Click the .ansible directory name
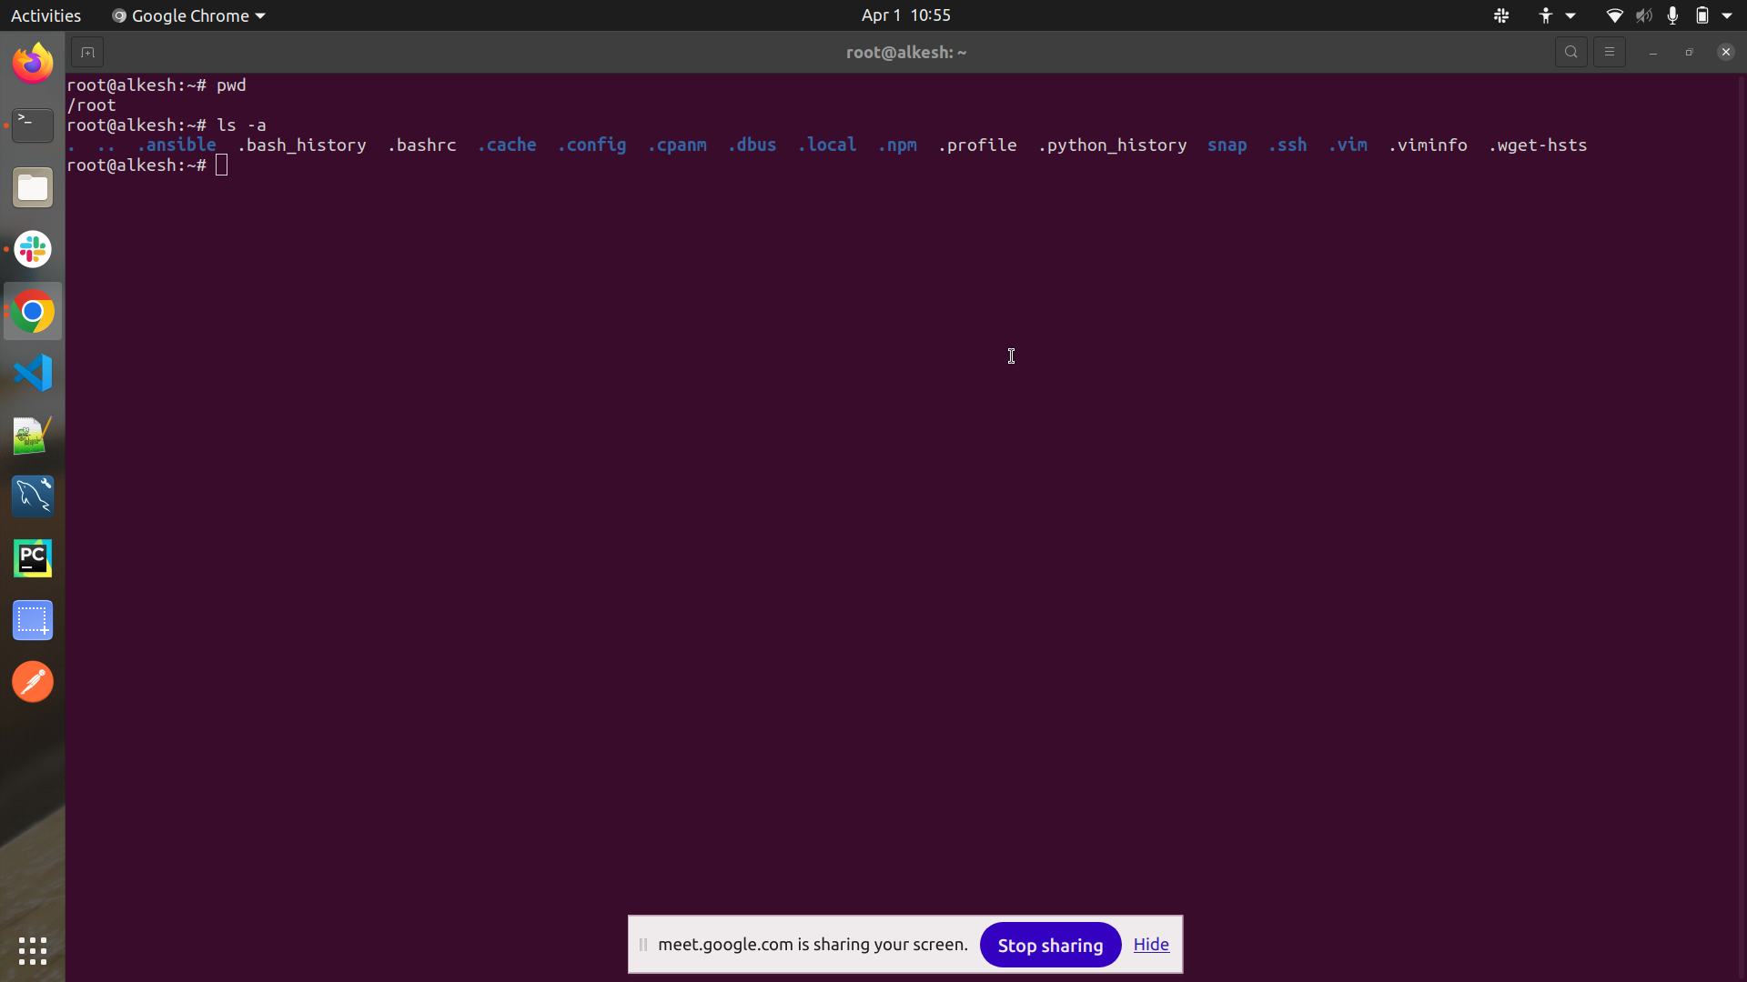 177,145
